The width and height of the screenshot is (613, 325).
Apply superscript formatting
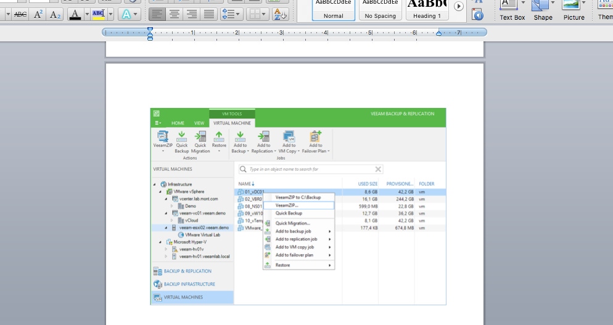(x=38, y=15)
